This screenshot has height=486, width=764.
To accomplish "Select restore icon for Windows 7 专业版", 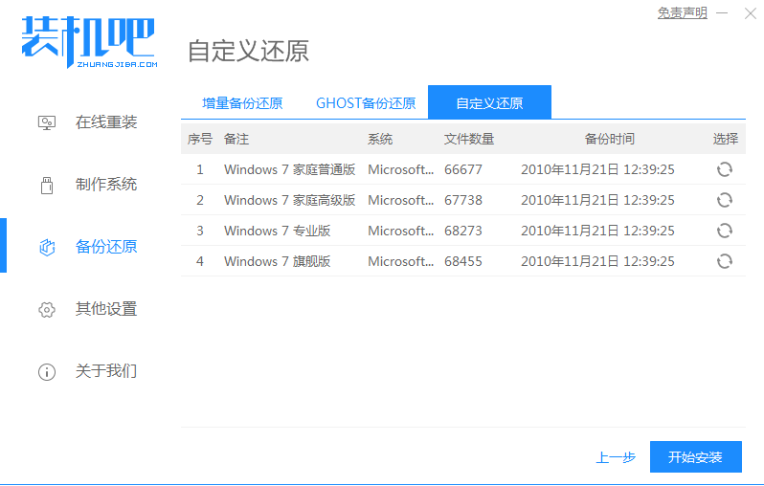I will [725, 231].
